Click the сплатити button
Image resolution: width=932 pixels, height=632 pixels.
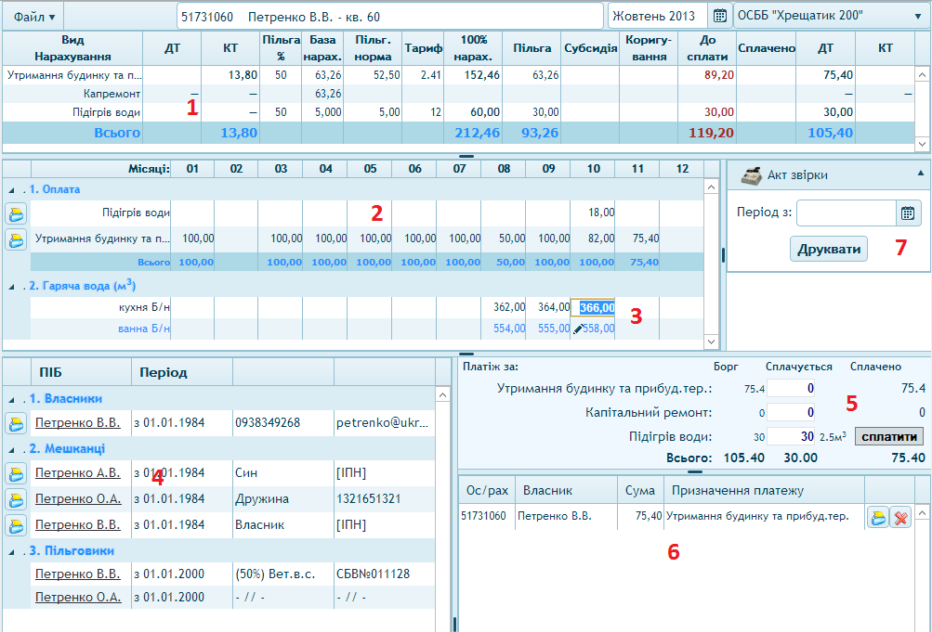888,437
